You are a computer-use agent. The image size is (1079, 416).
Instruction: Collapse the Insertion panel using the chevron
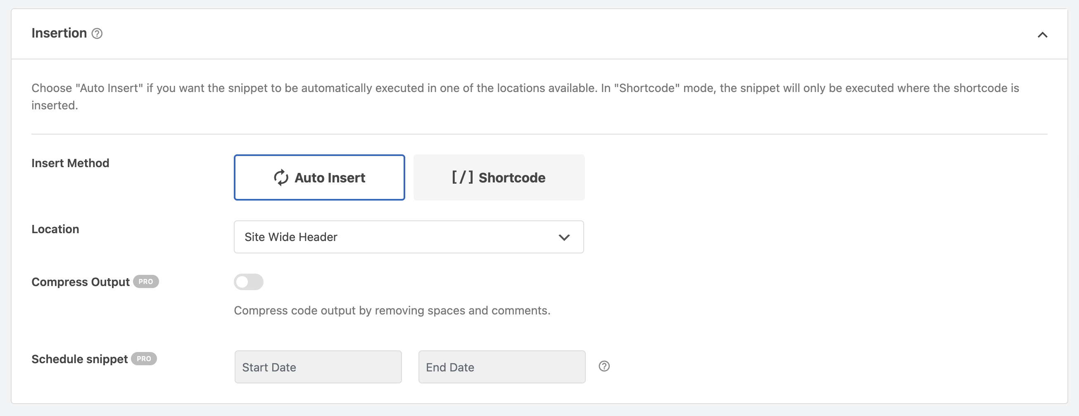1042,35
